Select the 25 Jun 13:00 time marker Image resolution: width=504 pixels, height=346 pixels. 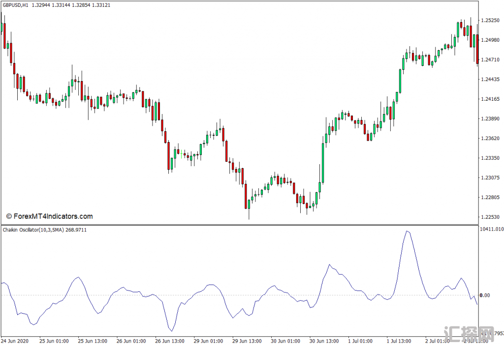(93, 341)
